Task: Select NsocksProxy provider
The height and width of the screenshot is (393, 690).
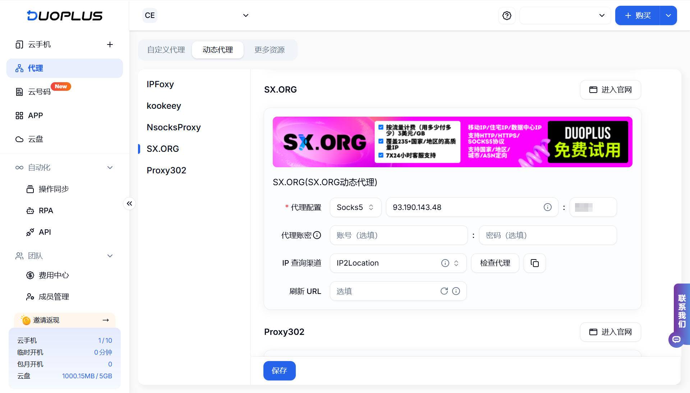Action: pyautogui.click(x=174, y=127)
